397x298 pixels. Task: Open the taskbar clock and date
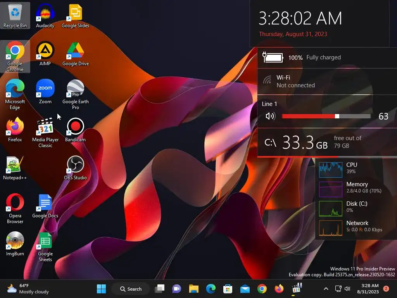click(x=368, y=289)
